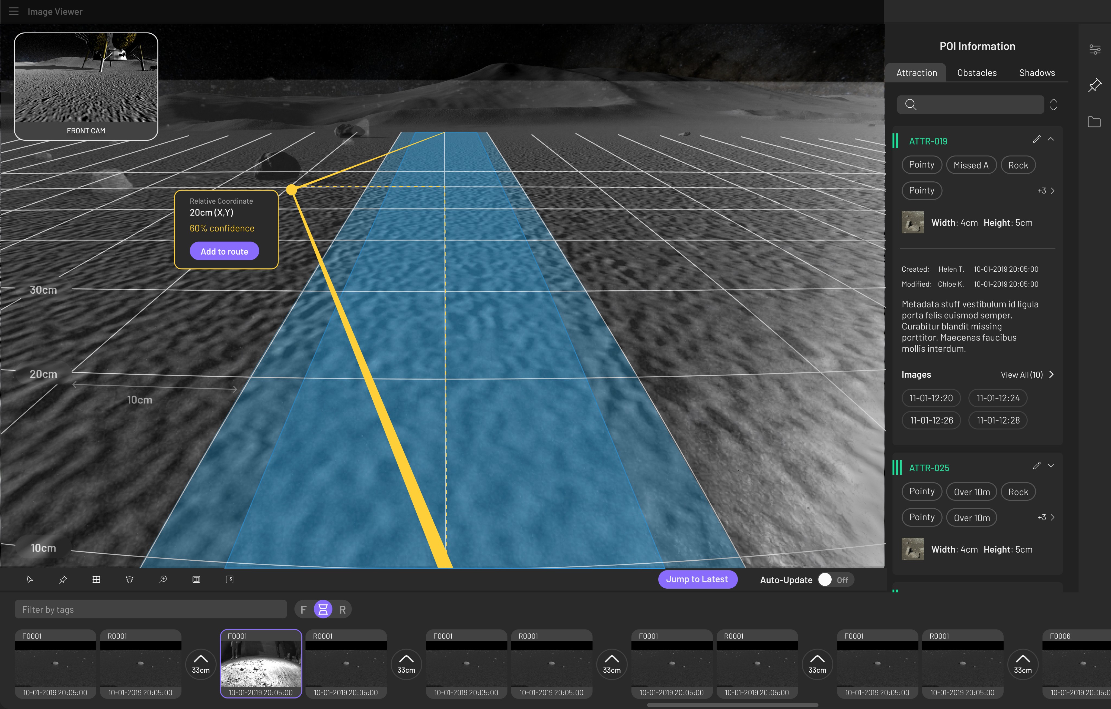Edit ATTR-019 with the pencil icon
Image resolution: width=1111 pixels, height=709 pixels.
click(x=1036, y=139)
